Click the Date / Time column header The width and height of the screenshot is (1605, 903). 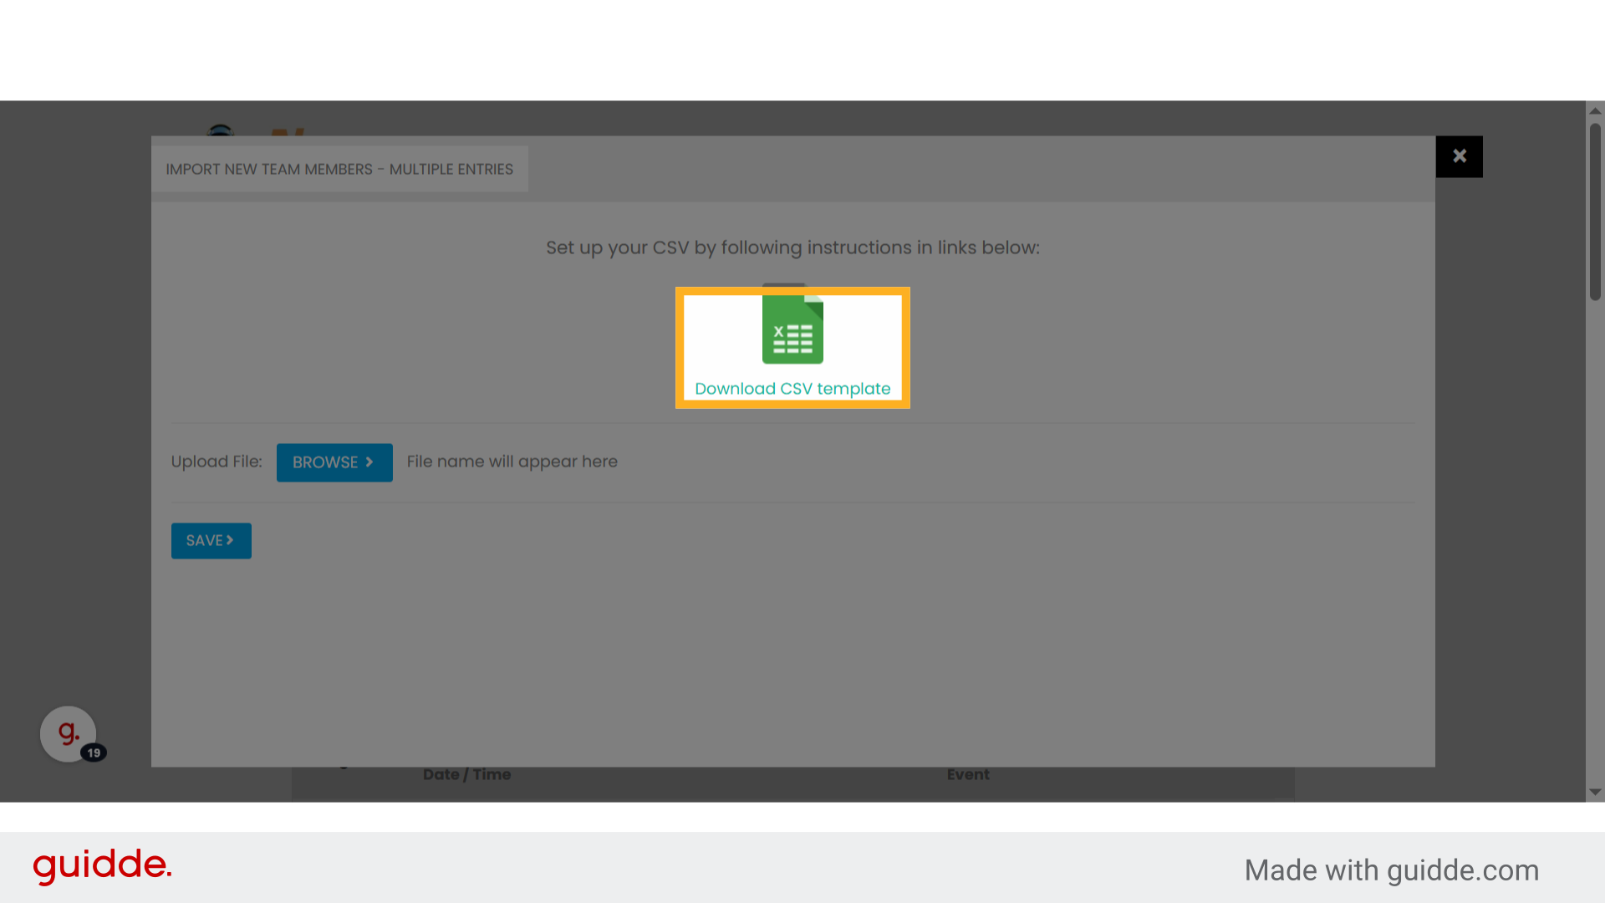coord(467,775)
